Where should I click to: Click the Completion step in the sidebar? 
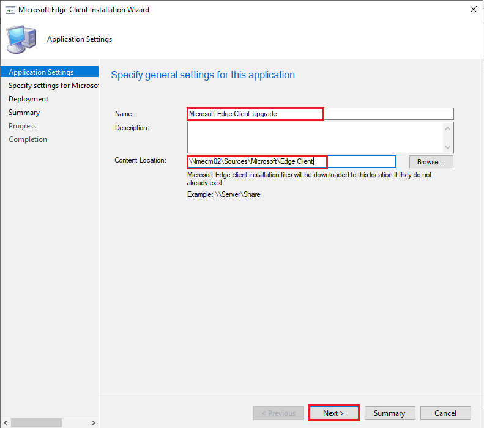pos(28,139)
